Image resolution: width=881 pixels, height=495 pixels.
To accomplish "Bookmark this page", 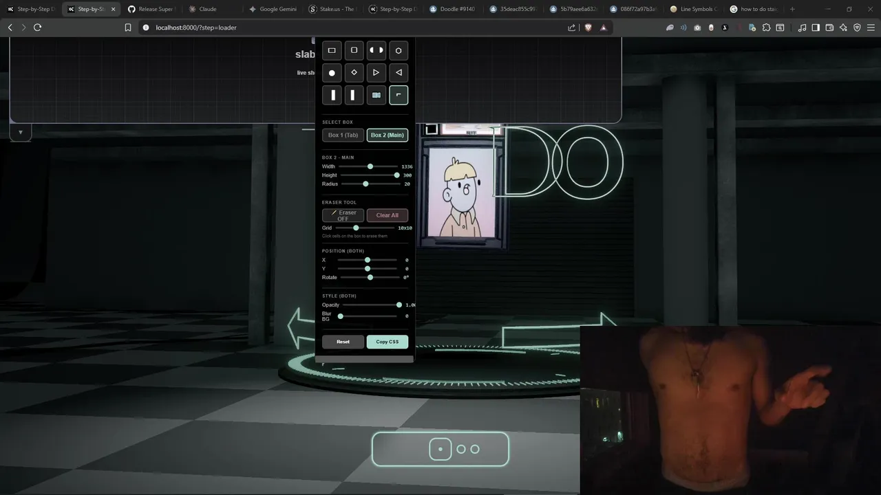I will pyautogui.click(x=127, y=27).
